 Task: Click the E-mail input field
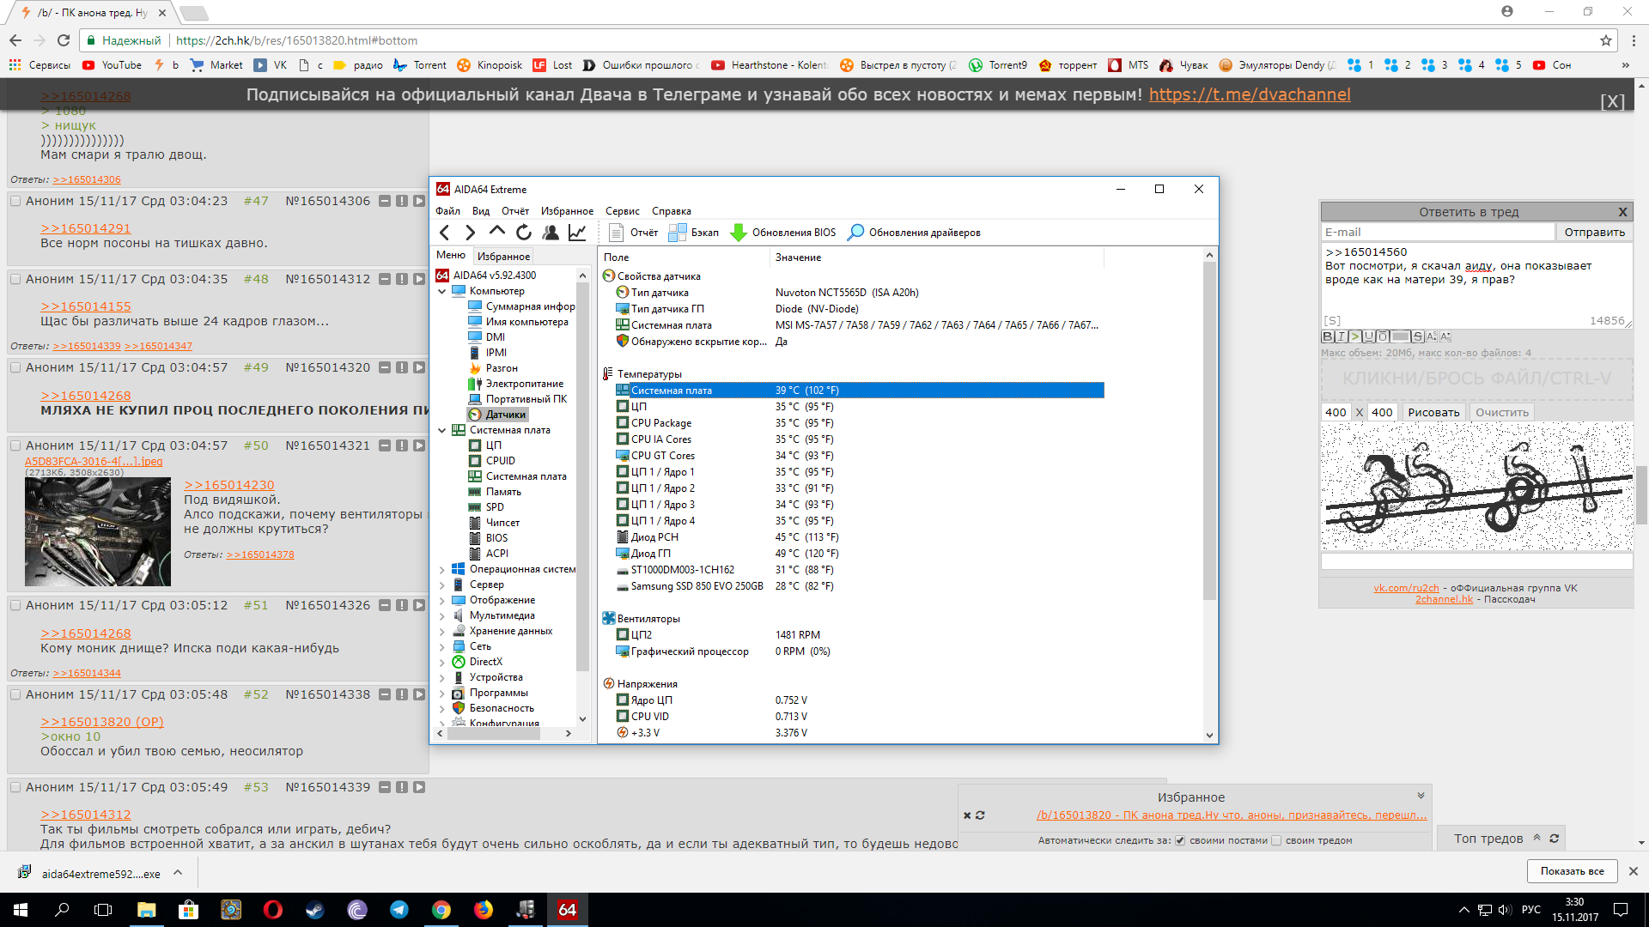1438,232
